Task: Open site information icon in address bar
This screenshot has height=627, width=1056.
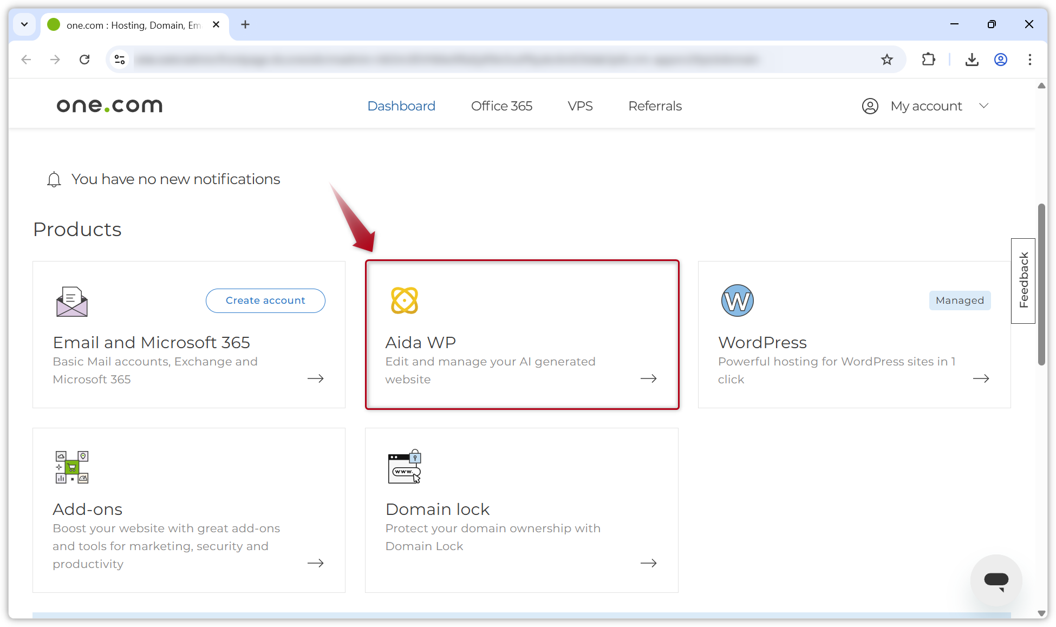Action: pyautogui.click(x=120, y=60)
